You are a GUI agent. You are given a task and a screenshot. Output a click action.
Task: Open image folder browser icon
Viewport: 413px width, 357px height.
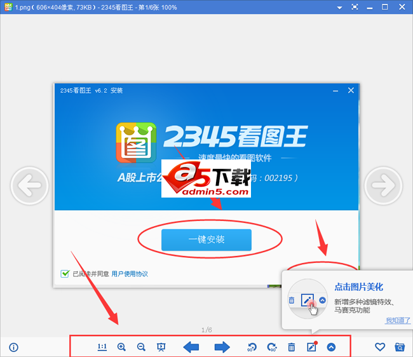tap(400, 347)
